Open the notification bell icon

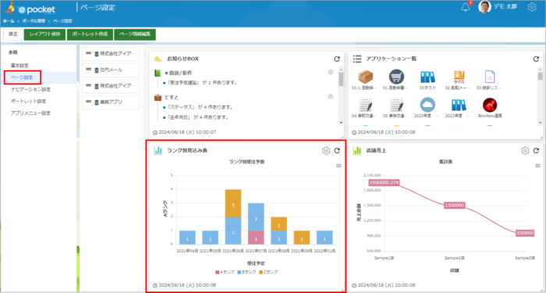click(466, 7)
